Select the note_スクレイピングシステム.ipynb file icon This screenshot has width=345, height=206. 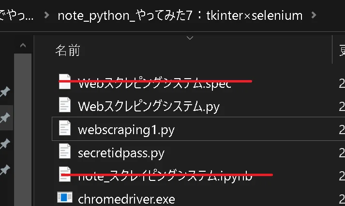pyautogui.click(x=65, y=174)
